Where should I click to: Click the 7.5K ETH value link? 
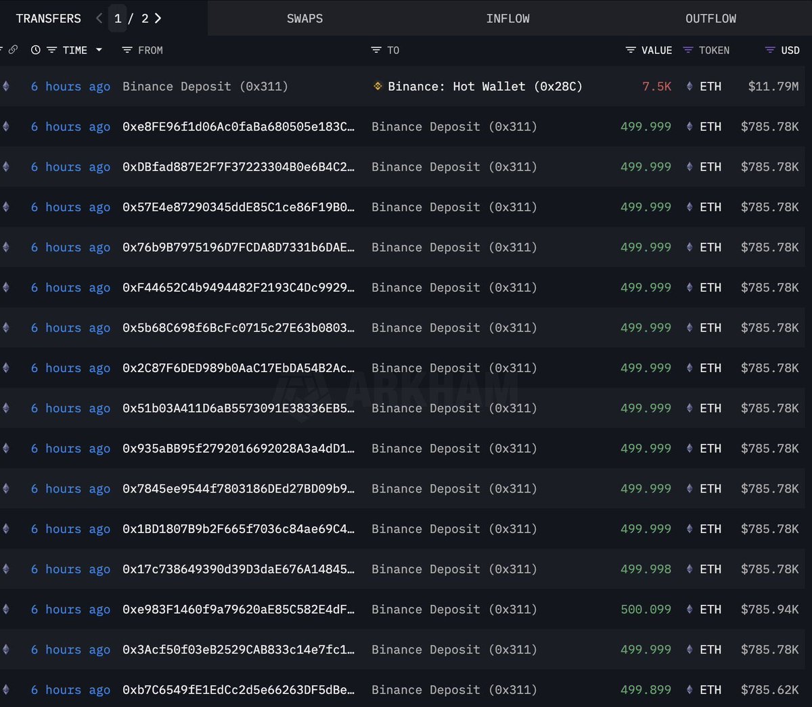(656, 86)
